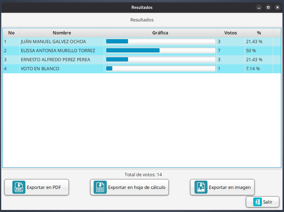Screen dimensions: 284x212
Task: Click the progress bar for VOTO EN BLANCO
Action: tap(160, 69)
